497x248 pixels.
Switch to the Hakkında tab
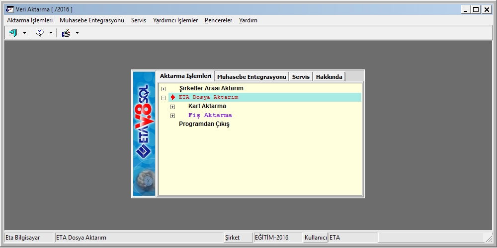coord(329,77)
